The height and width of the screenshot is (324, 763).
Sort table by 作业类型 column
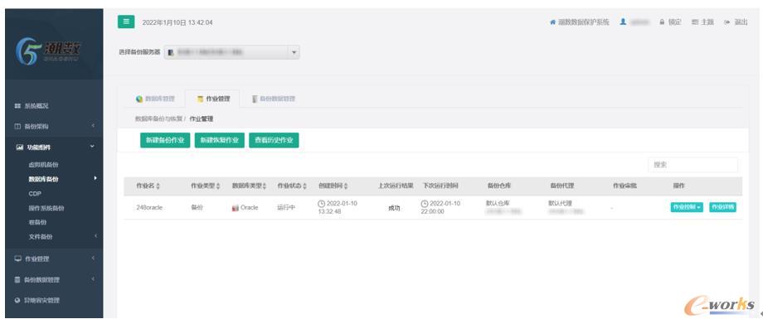(206, 186)
